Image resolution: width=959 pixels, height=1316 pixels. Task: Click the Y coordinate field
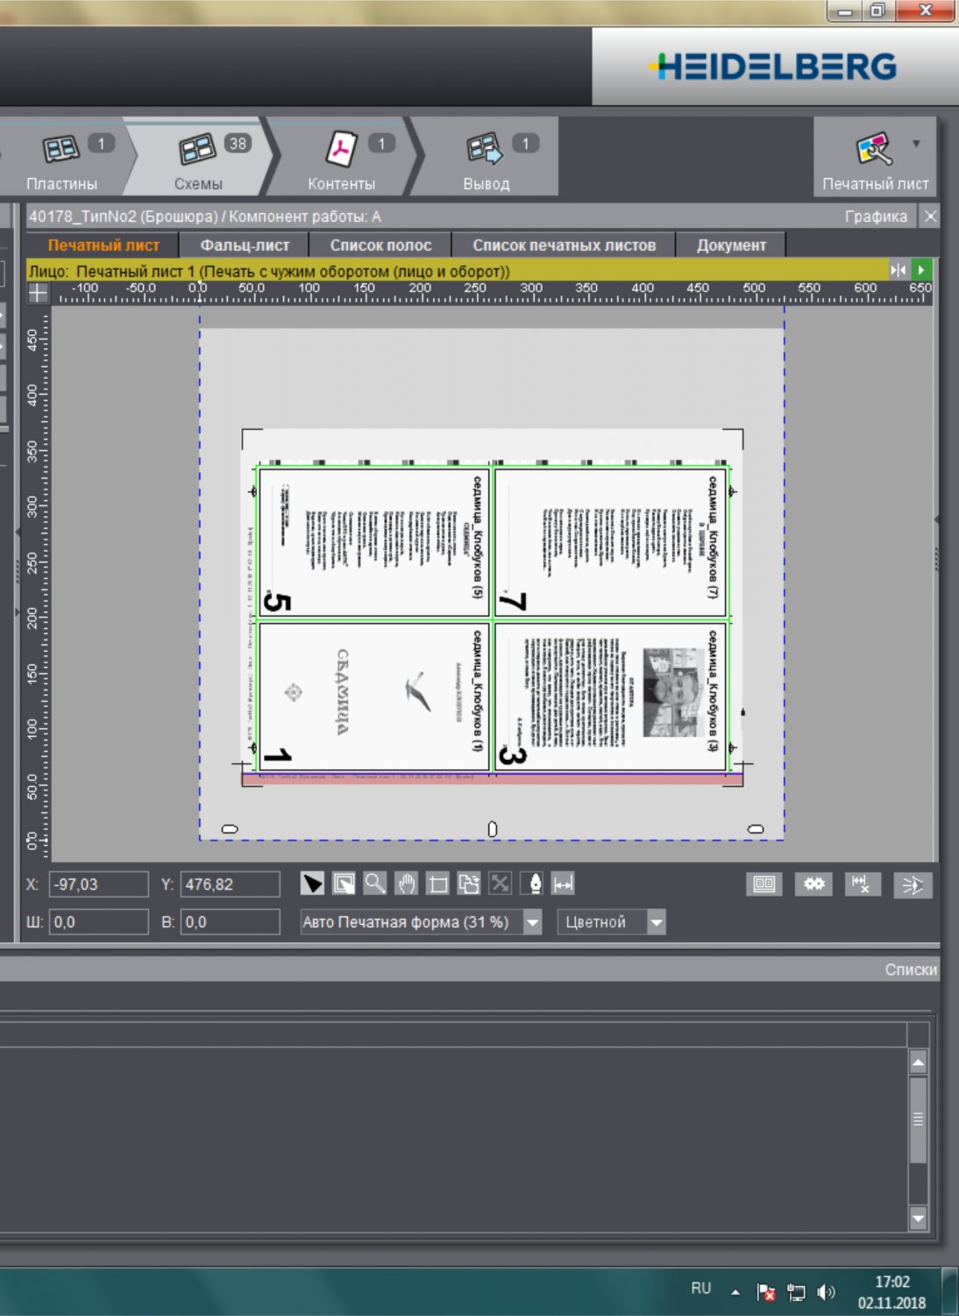pyautogui.click(x=231, y=884)
